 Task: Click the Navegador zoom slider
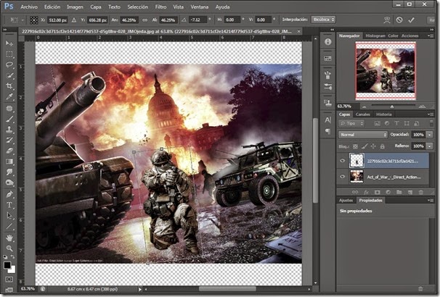click(x=393, y=106)
